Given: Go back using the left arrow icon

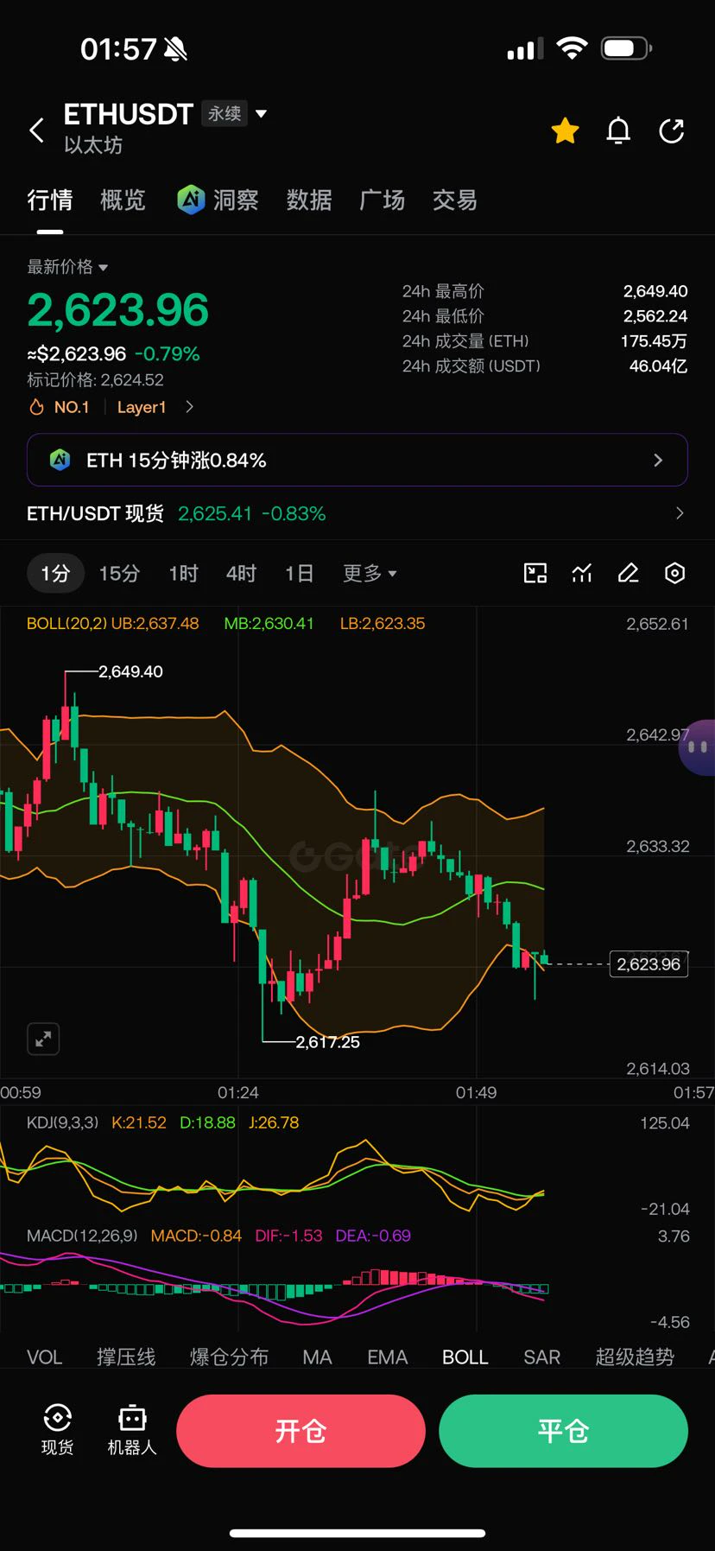Looking at the screenshot, I should tap(36, 130).
